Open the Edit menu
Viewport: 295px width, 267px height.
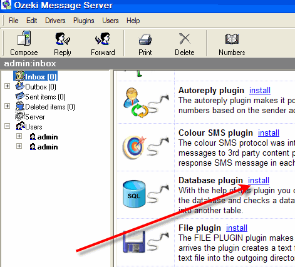[x=31, y=21]
